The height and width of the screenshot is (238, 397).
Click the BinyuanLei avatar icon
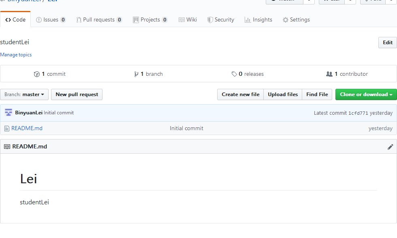coord(9,113)
